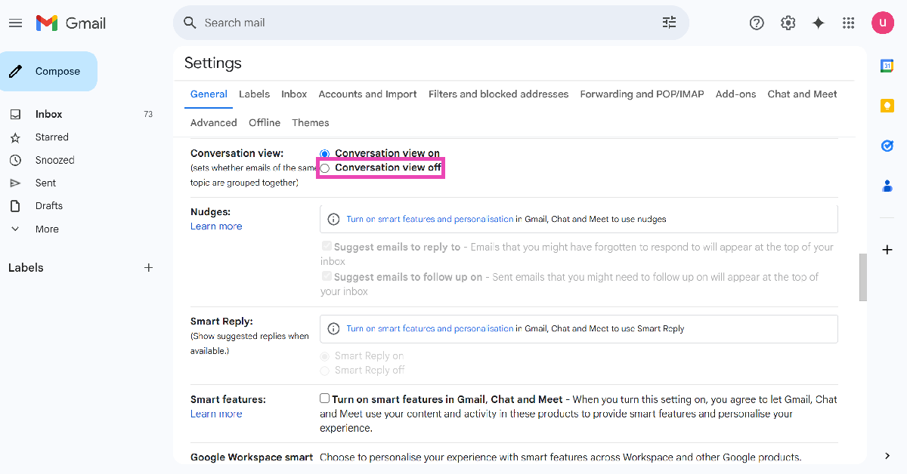Go to Forwarding and POP/IMAP tab
The image size is (907, 474).
642,94
